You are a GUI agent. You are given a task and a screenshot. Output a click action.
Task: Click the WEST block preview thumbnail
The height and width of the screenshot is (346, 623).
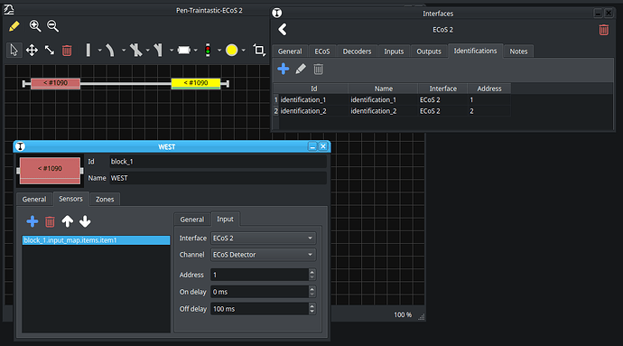50,171
